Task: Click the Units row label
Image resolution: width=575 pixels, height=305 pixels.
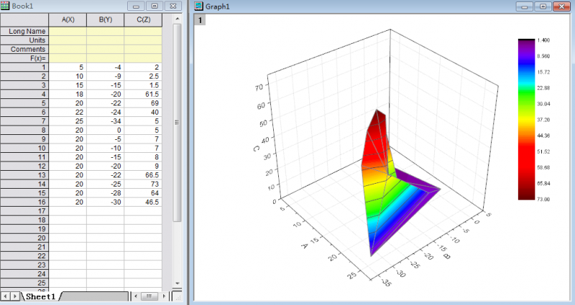Action: tap(24, 40)
